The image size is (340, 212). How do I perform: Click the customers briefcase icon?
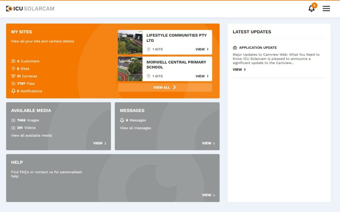tap(13, 61)
